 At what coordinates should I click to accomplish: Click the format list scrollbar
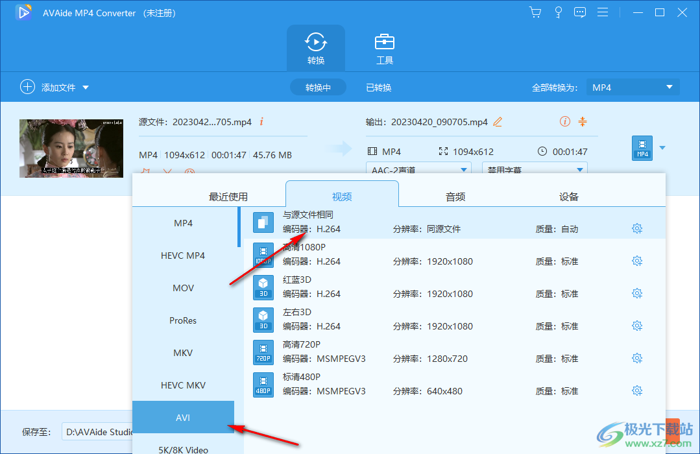(239, 227)
